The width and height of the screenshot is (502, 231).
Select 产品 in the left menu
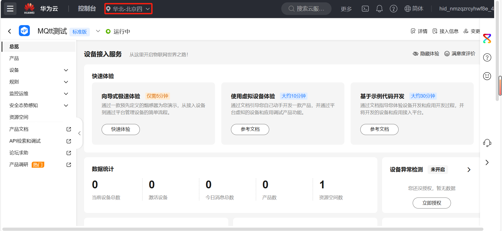click(x=14, y=58)
